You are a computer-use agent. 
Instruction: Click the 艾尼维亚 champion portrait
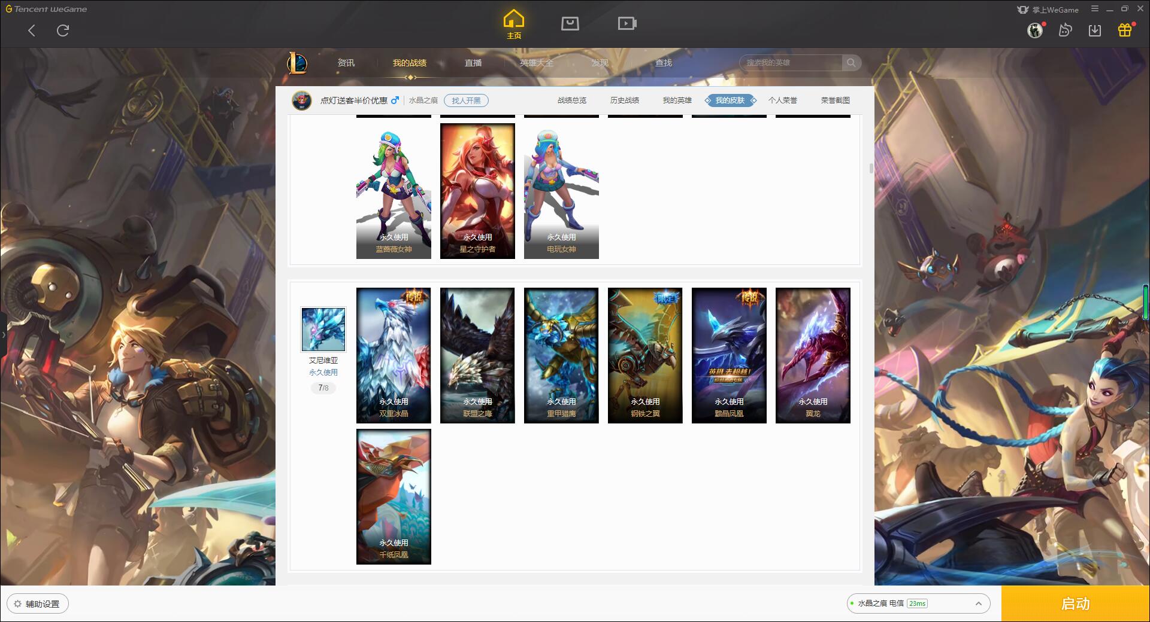[x=323, y=330]
